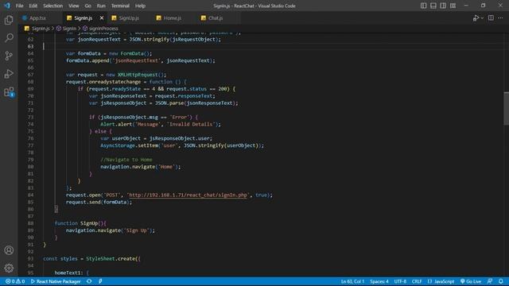Split the editor to the right
Viewport: 509px width, 286px height.
(x=491, y=18)
